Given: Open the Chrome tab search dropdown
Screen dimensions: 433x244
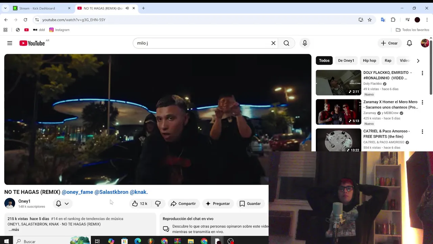Looking at the screenshot, I should pyautogui.click(x=5, y=8).
